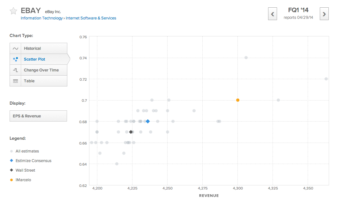338x201 pixels.
Task: Click the left arrow to view previous quarter
Action: [x=272, y=14]
